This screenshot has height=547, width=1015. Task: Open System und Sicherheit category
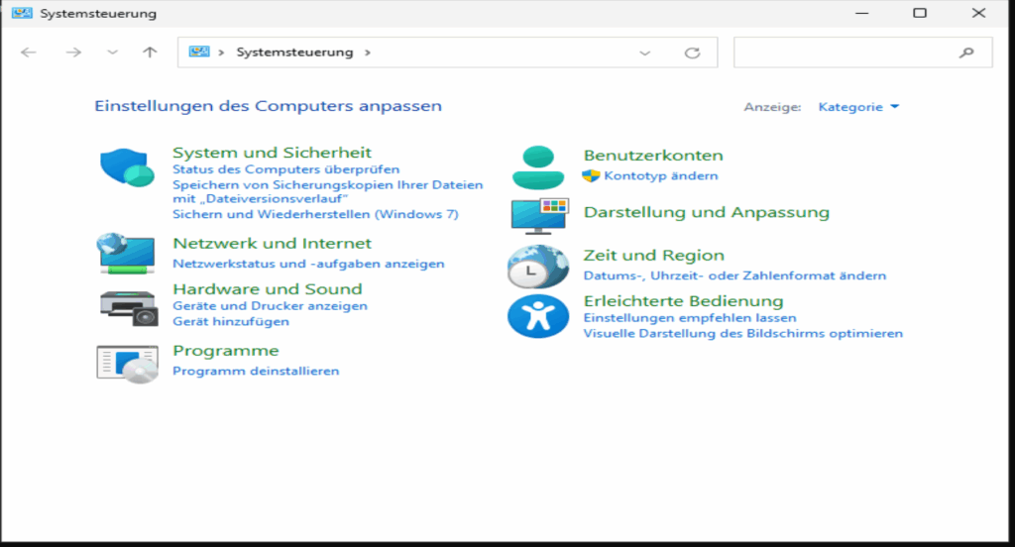click(x=272, y=153)
